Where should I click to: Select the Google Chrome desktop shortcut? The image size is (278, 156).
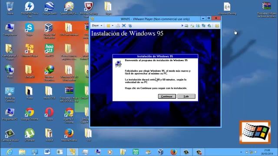click(x=30, y=114)
